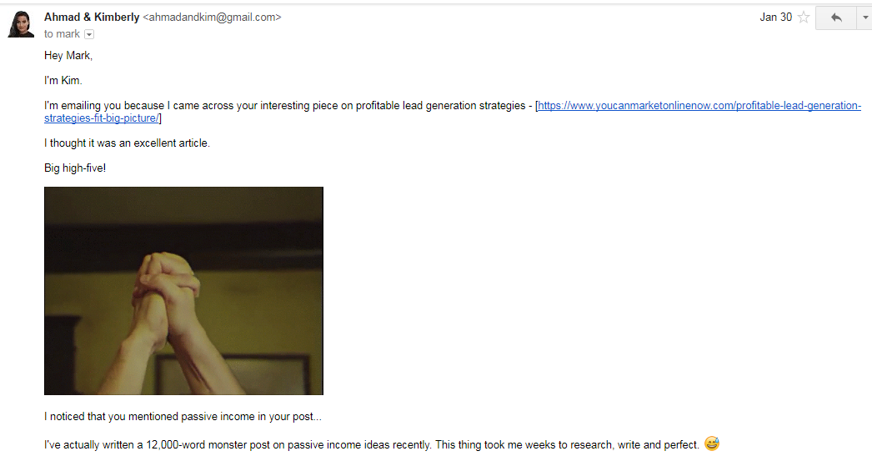Reply using the arrow button
This screenshot has height=461, width=872.
[x=836, y=18]
